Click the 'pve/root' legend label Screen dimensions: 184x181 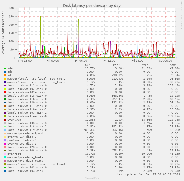(14, 154)
